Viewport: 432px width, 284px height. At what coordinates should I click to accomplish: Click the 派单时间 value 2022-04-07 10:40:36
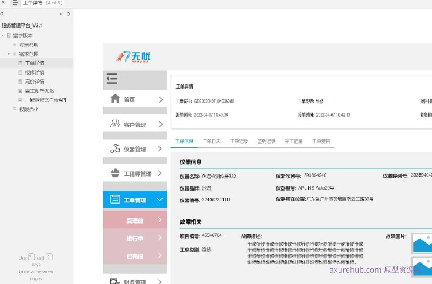click(211, 115)
